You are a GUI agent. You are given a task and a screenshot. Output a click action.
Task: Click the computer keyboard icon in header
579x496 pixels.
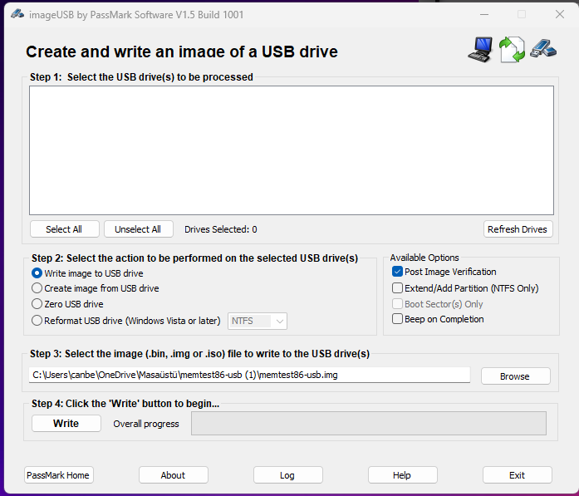pos(480,50)
